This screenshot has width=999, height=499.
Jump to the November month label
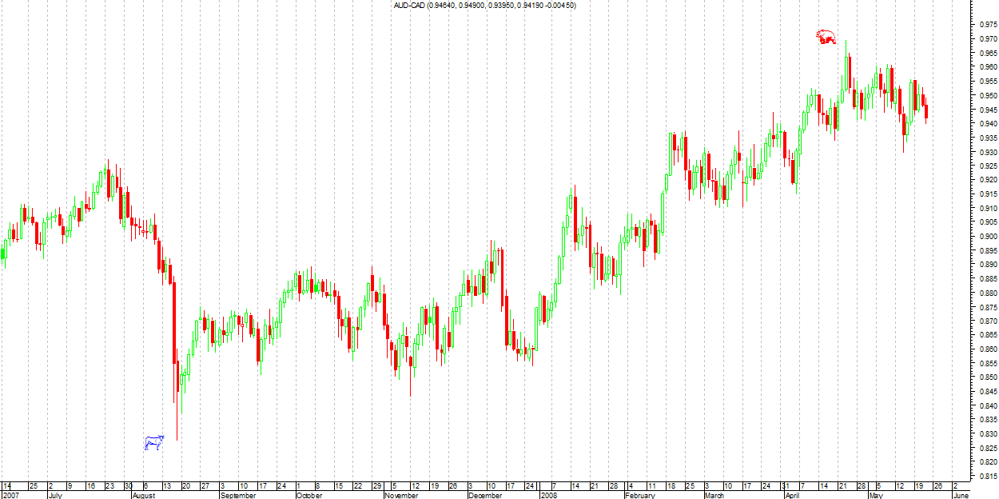pos(401,495)
